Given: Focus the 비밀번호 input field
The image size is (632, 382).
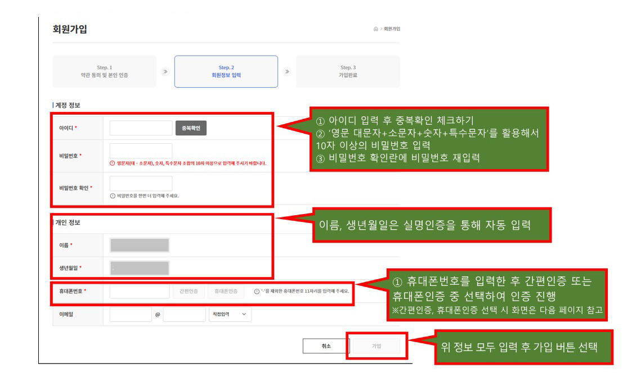Looking at the screenshot, I should (141, 151).
